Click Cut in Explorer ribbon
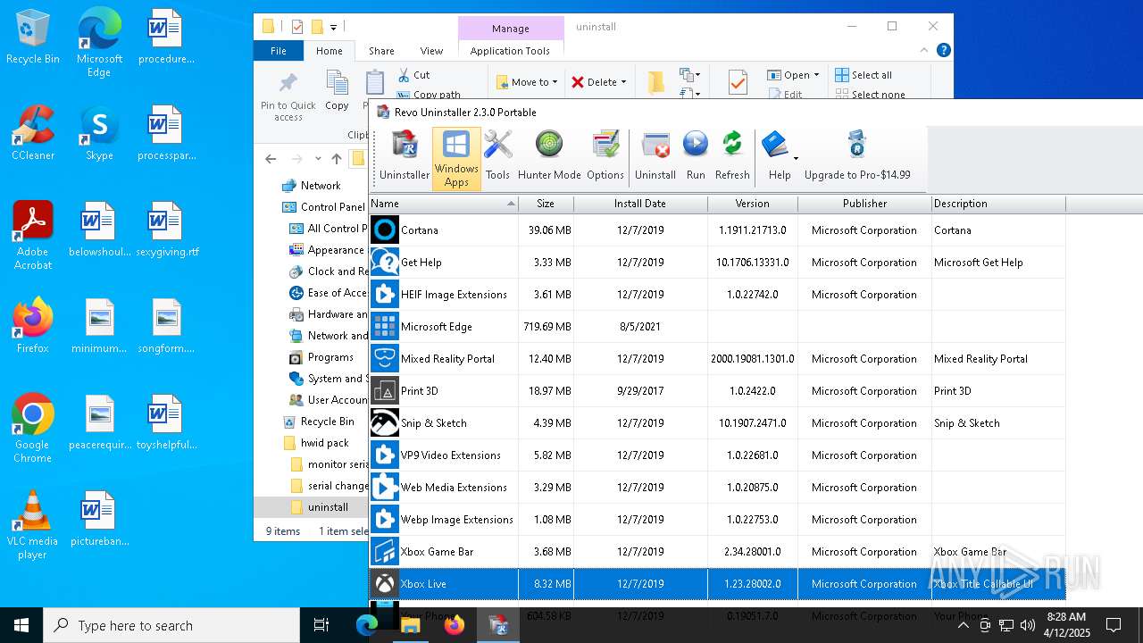 (413, 75)
